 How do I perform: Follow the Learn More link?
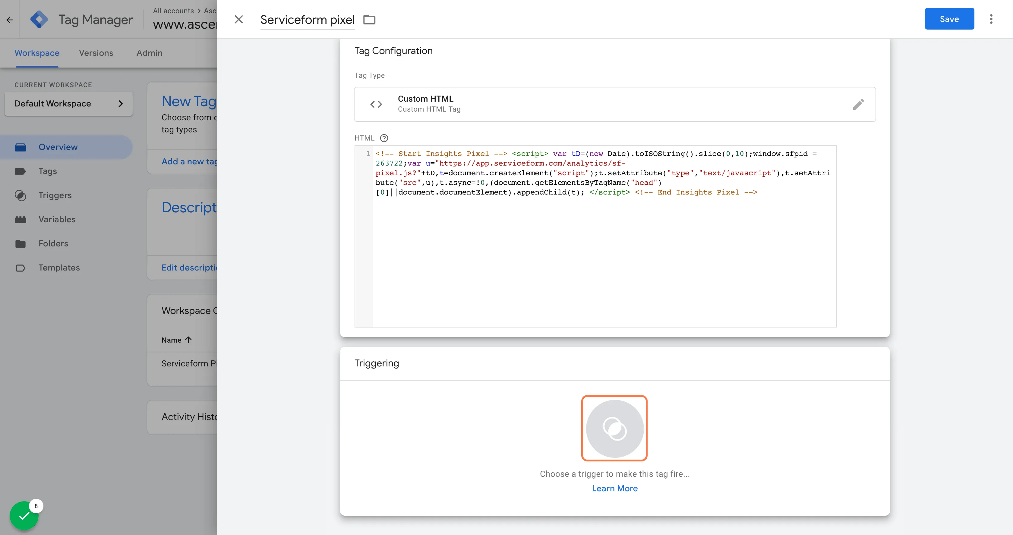click(615, 489)
